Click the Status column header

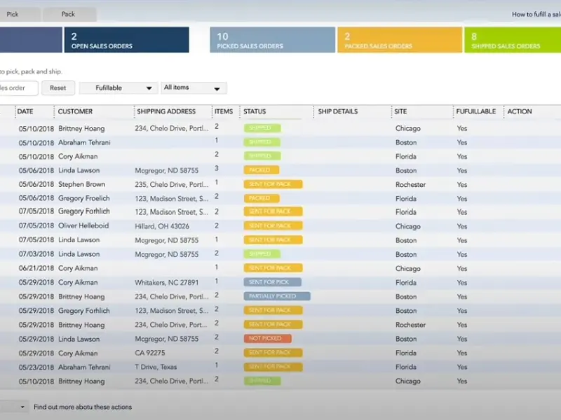[x=257, y=111]
